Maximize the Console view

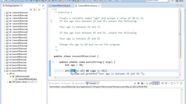(181, 83)
